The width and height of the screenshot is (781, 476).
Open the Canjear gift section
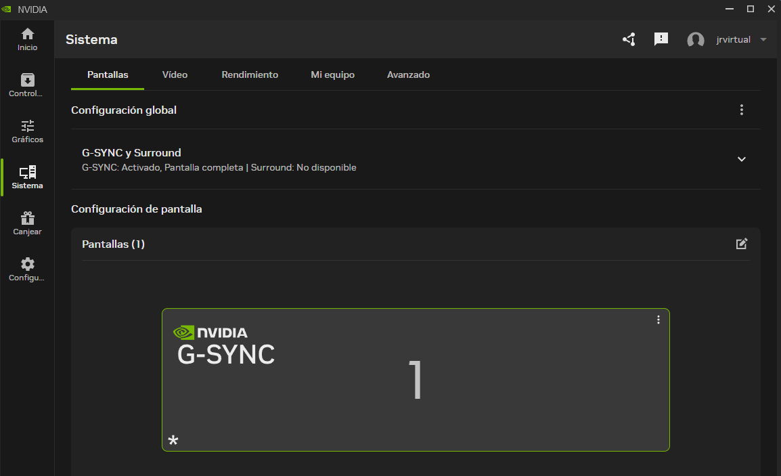click(27, 223)
